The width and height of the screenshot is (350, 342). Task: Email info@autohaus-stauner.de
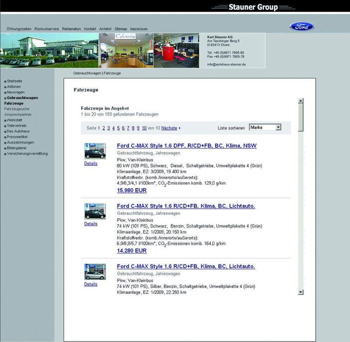click(226, 64)
